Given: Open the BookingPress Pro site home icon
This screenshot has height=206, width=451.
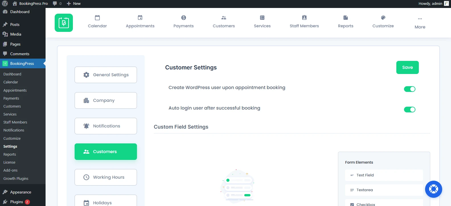Looking at the screenshot, I should pyautogui.click(x=15, y=3).
